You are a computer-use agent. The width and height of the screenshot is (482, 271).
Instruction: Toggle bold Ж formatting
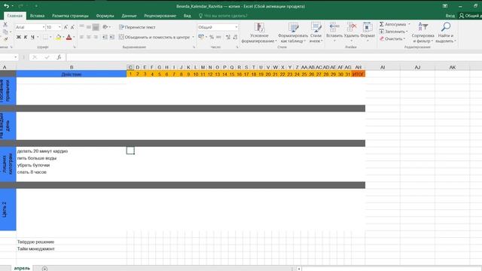coord(19,37)
